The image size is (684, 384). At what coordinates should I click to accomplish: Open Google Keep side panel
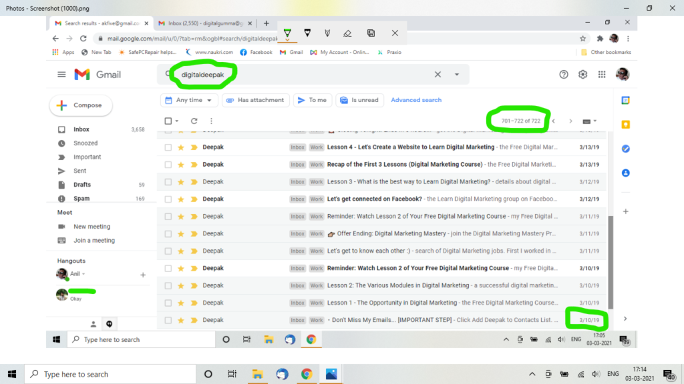(x=627, y=124)
